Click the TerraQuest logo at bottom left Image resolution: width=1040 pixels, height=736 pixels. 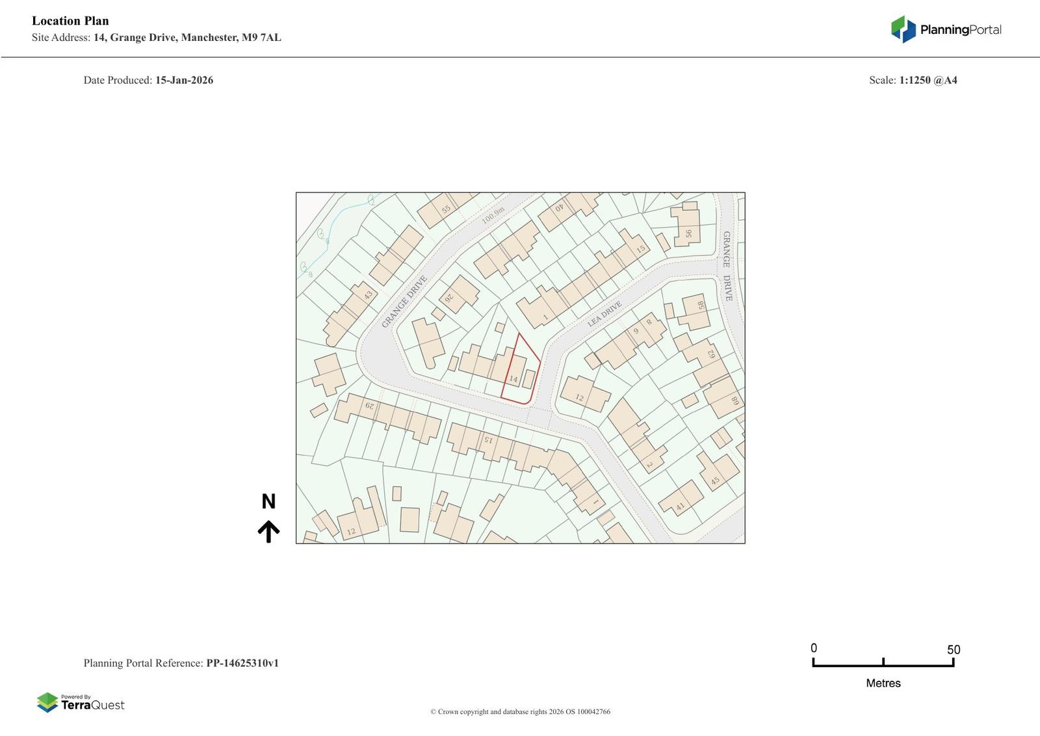click(x=81, y=702)
